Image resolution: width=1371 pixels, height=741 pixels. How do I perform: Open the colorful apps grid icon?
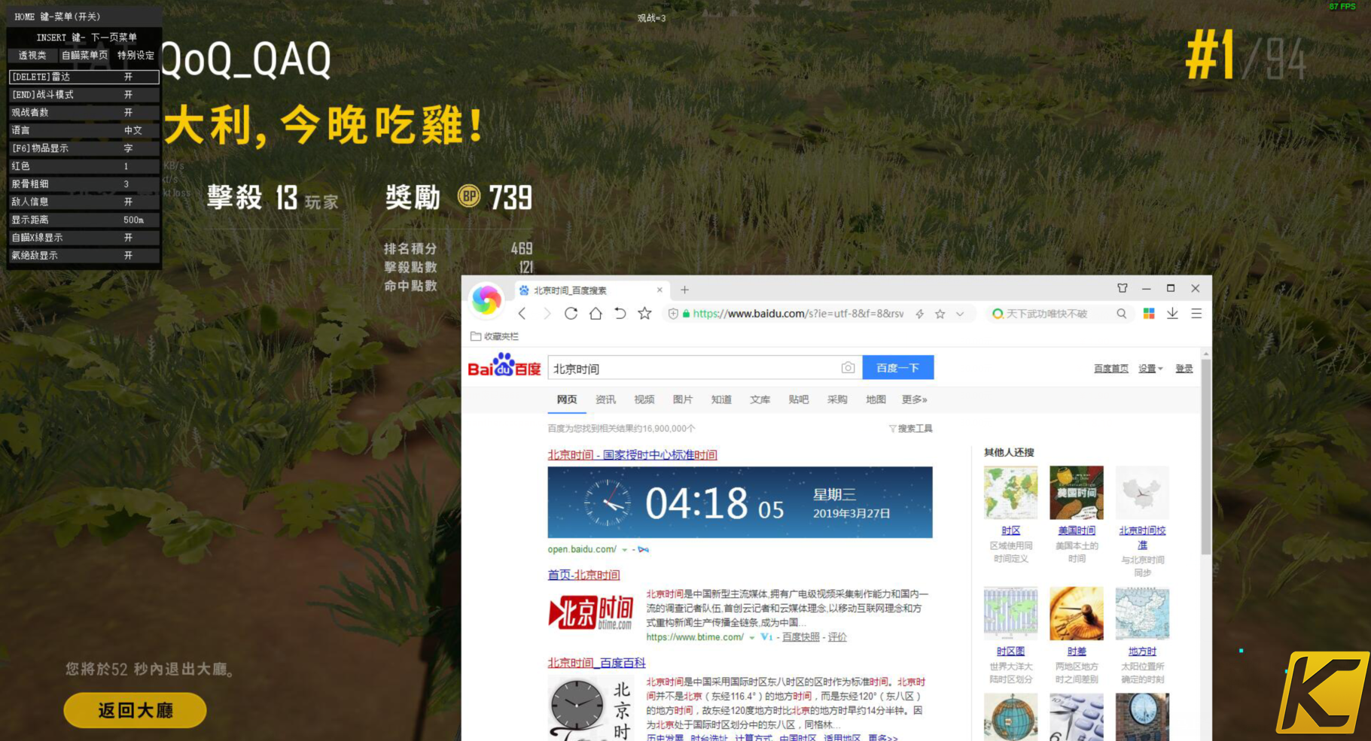[1149, 314]
